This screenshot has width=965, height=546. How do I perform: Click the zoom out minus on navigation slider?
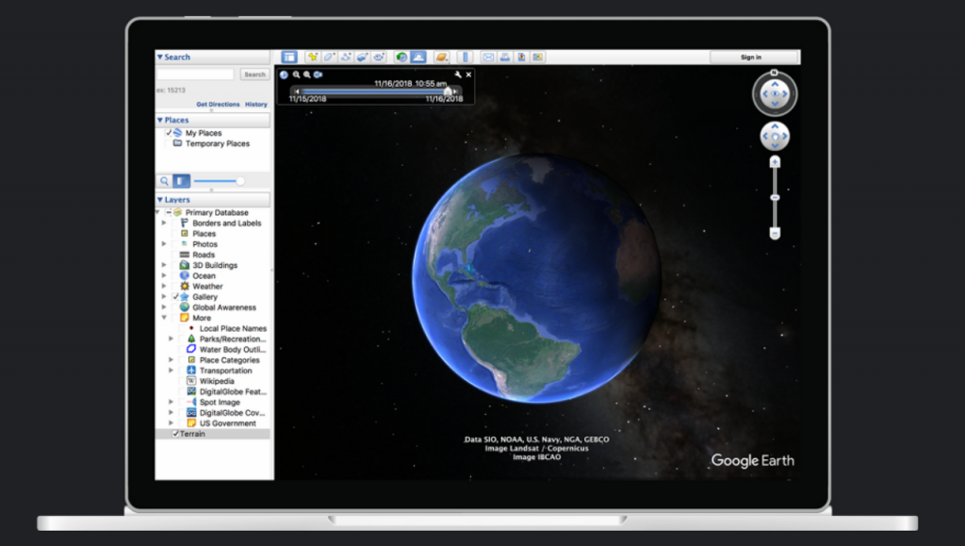pos(775,233)
